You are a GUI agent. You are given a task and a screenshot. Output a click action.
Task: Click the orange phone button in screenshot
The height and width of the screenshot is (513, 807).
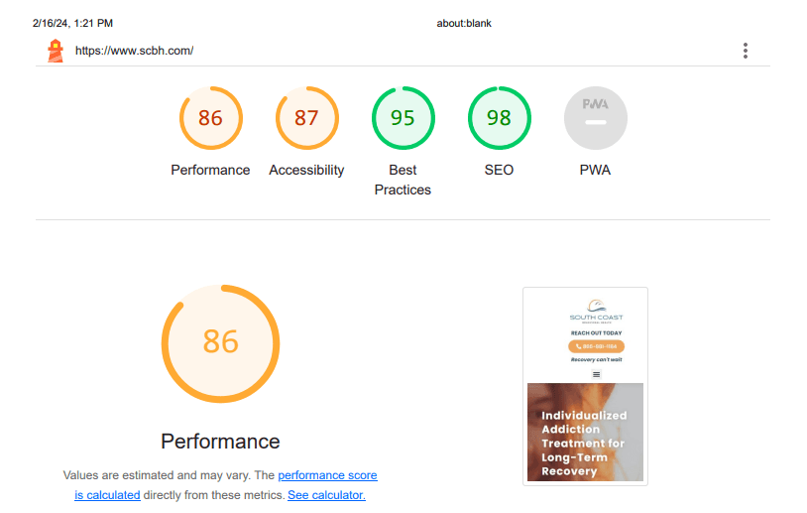[596, 346]
